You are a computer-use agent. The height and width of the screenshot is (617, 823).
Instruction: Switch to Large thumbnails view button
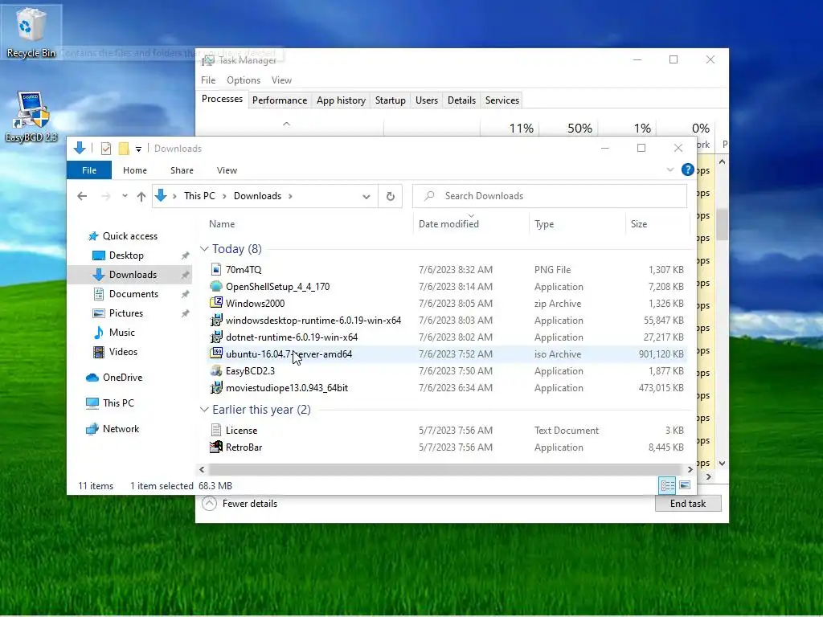click(685, 485)
